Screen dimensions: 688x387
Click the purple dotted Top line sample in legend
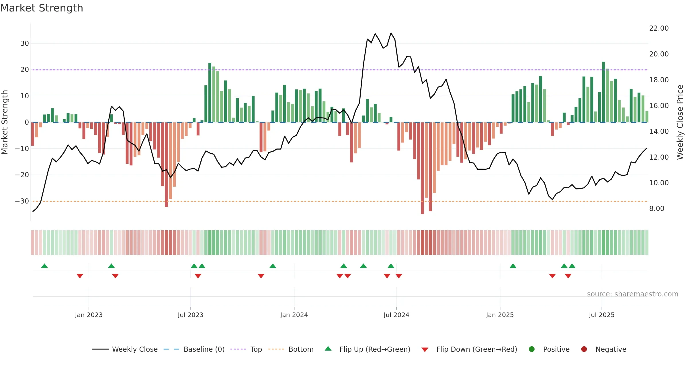pyautogui.click(x=238, y=349)
